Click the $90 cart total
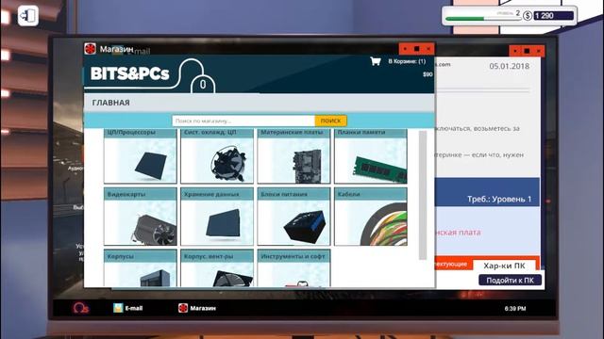This screenshot has height=339, width=604. coord(428,74)
